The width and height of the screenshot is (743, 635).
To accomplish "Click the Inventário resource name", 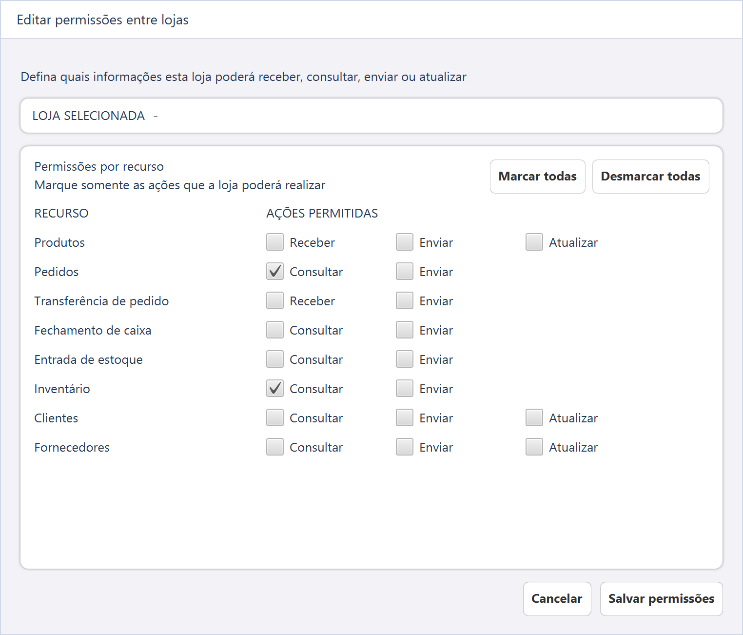I will click(x=62, y=389).
